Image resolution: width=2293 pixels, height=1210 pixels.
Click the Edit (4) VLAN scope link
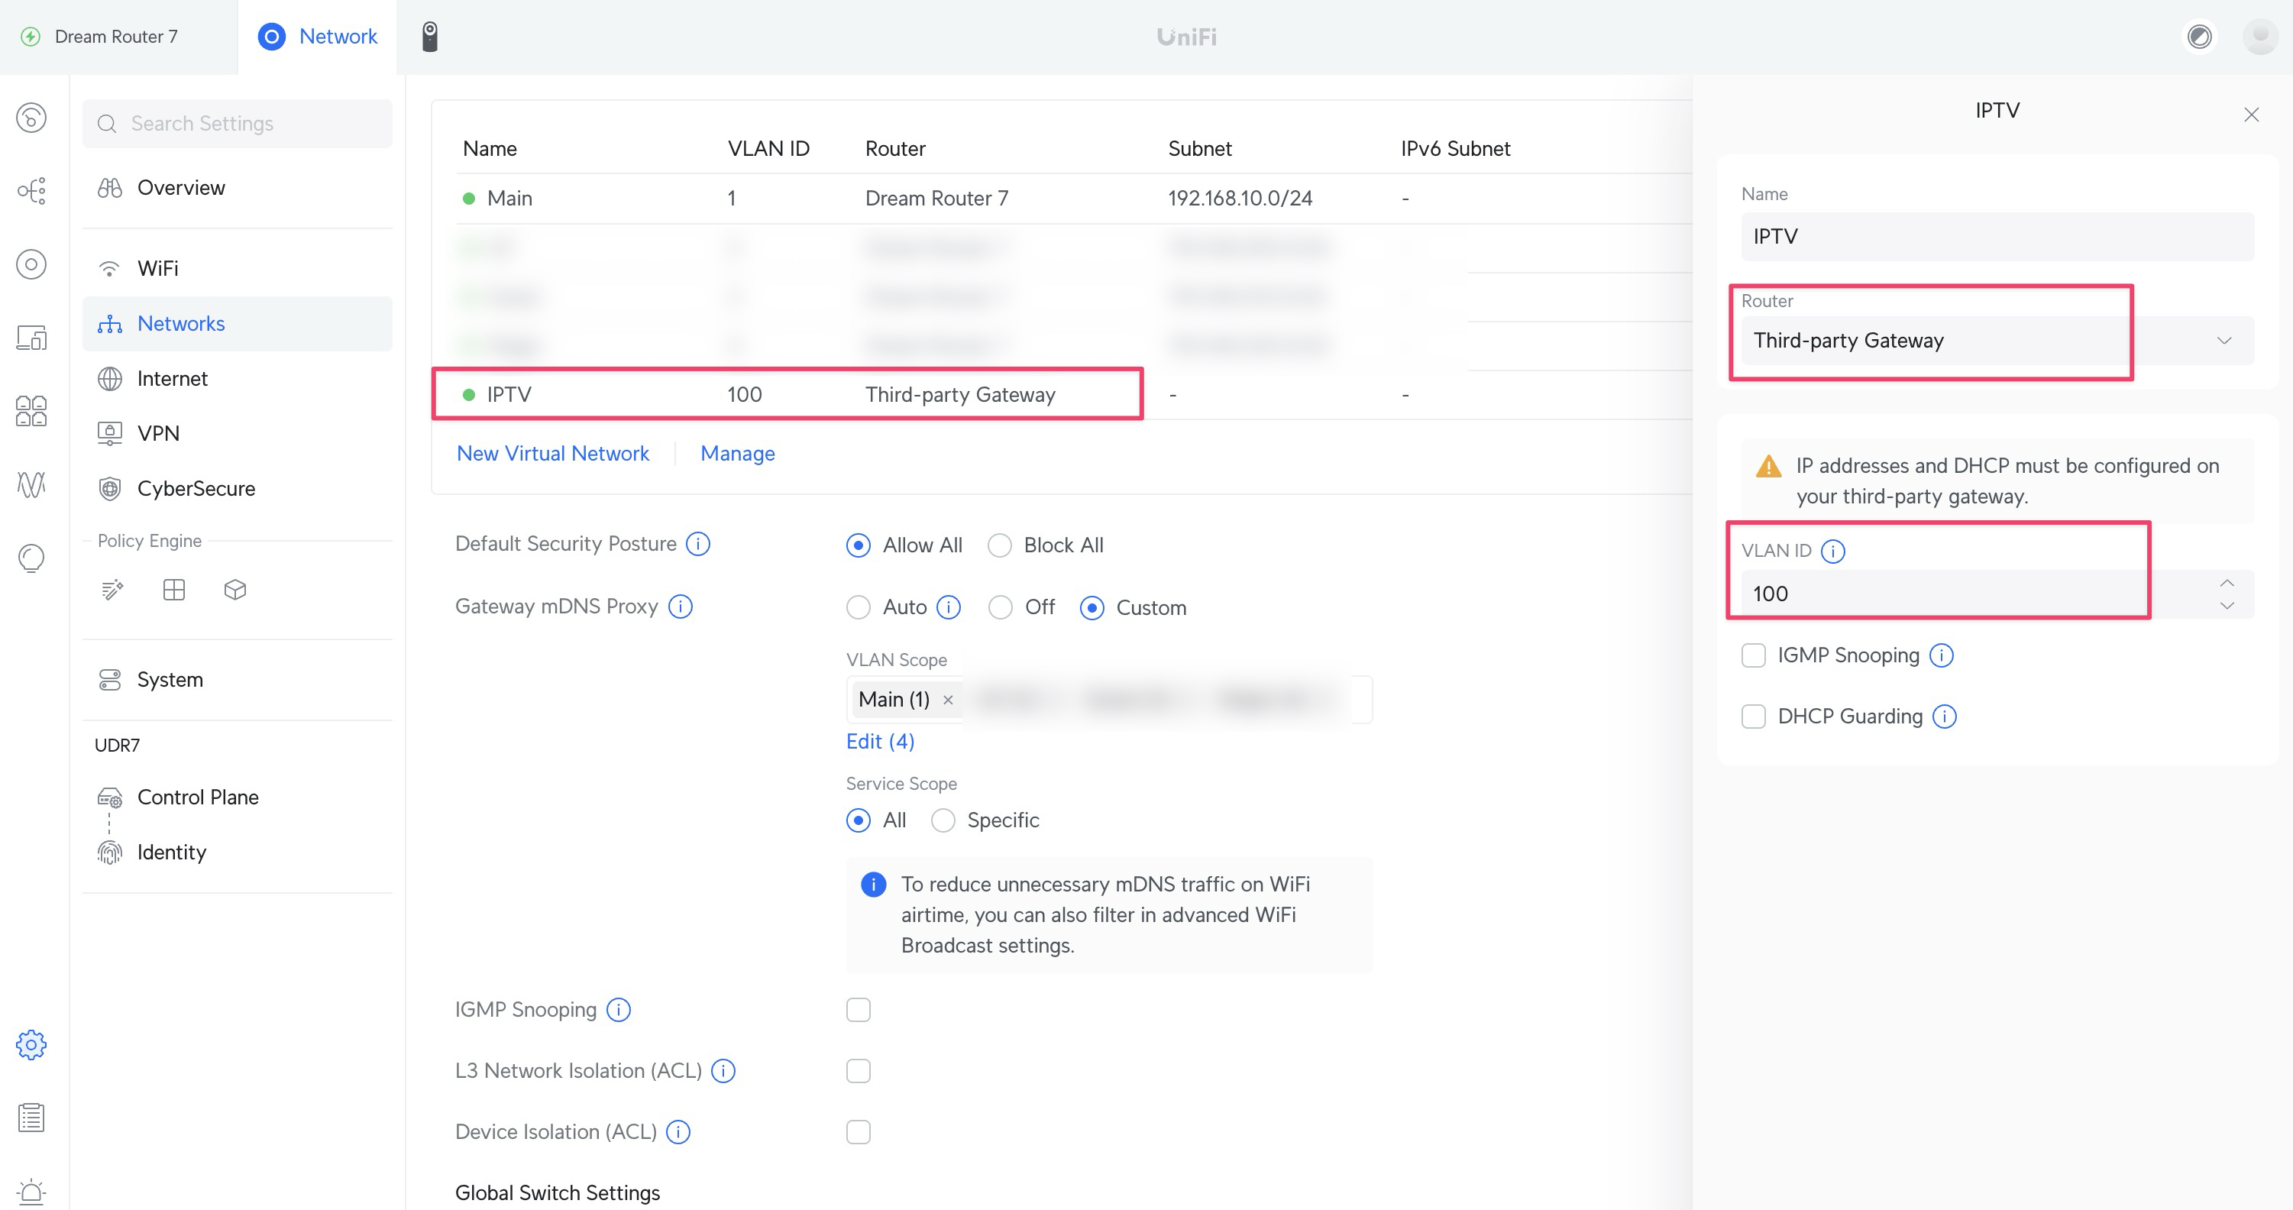[x=879, y=742]
